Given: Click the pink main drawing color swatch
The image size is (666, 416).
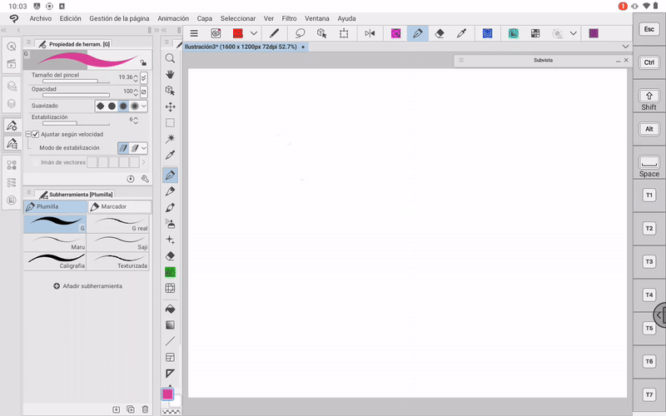Looking at the screenshot, I should point(167,394).
